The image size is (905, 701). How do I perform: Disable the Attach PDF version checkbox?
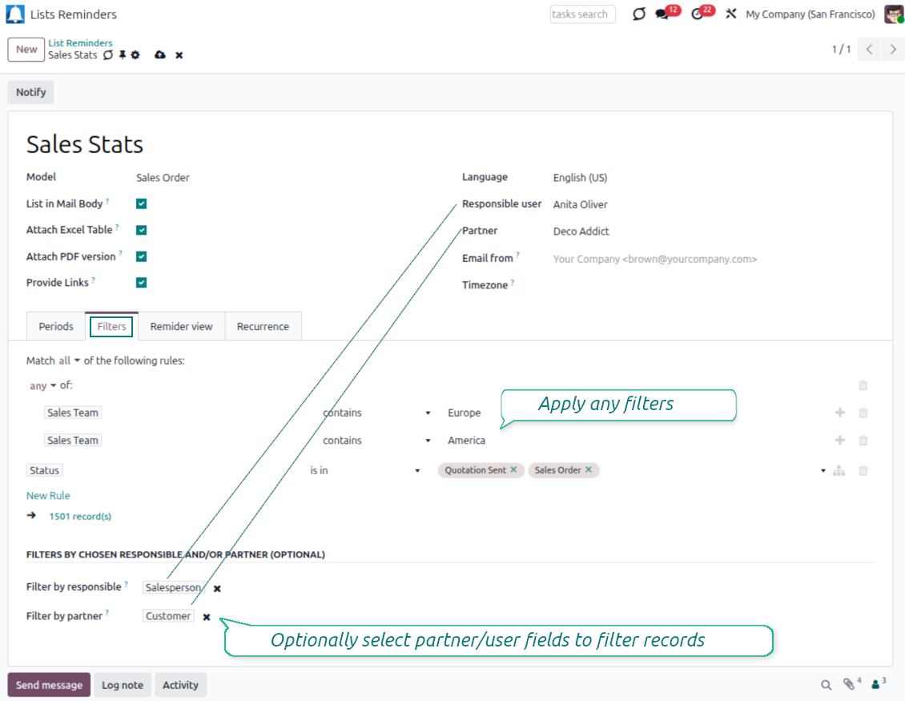[x=142, y=256]
